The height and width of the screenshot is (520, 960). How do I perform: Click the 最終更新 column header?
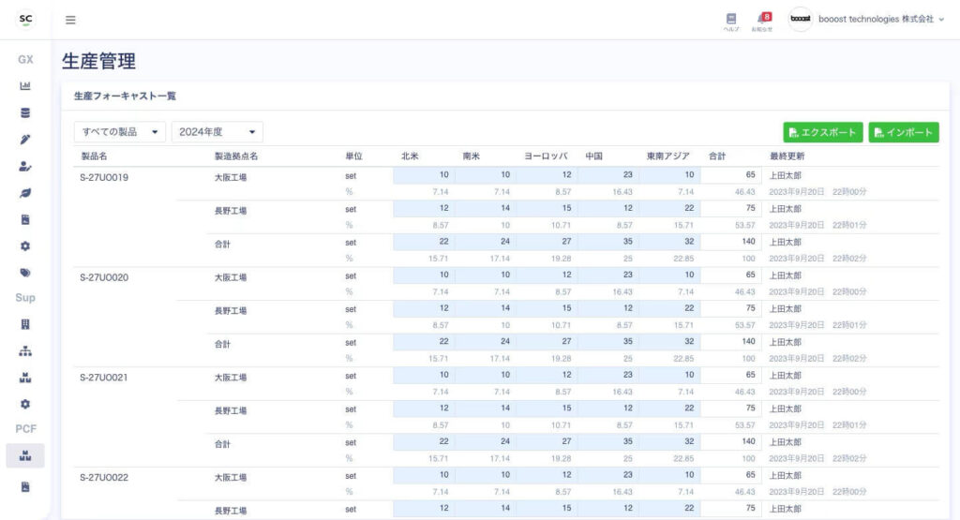click(x=787, y=156)
